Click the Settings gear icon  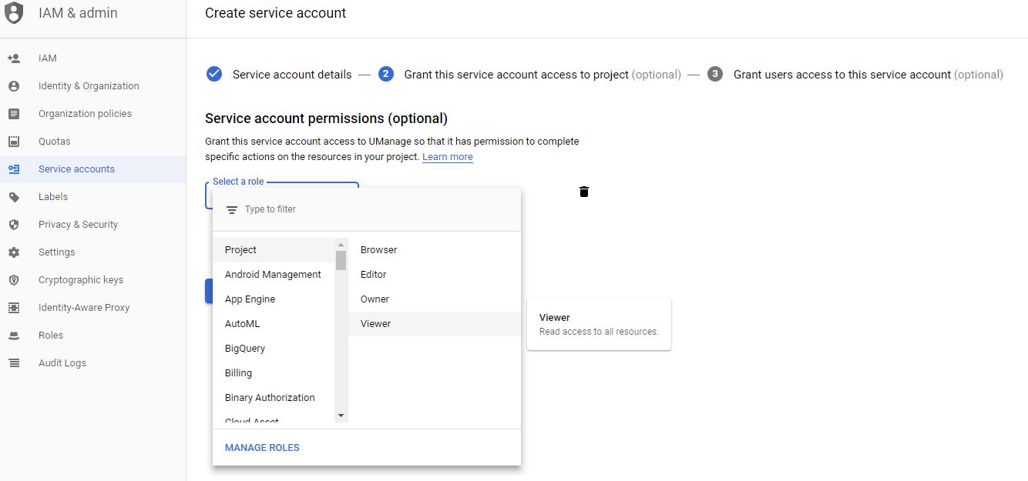click(16, 252)
